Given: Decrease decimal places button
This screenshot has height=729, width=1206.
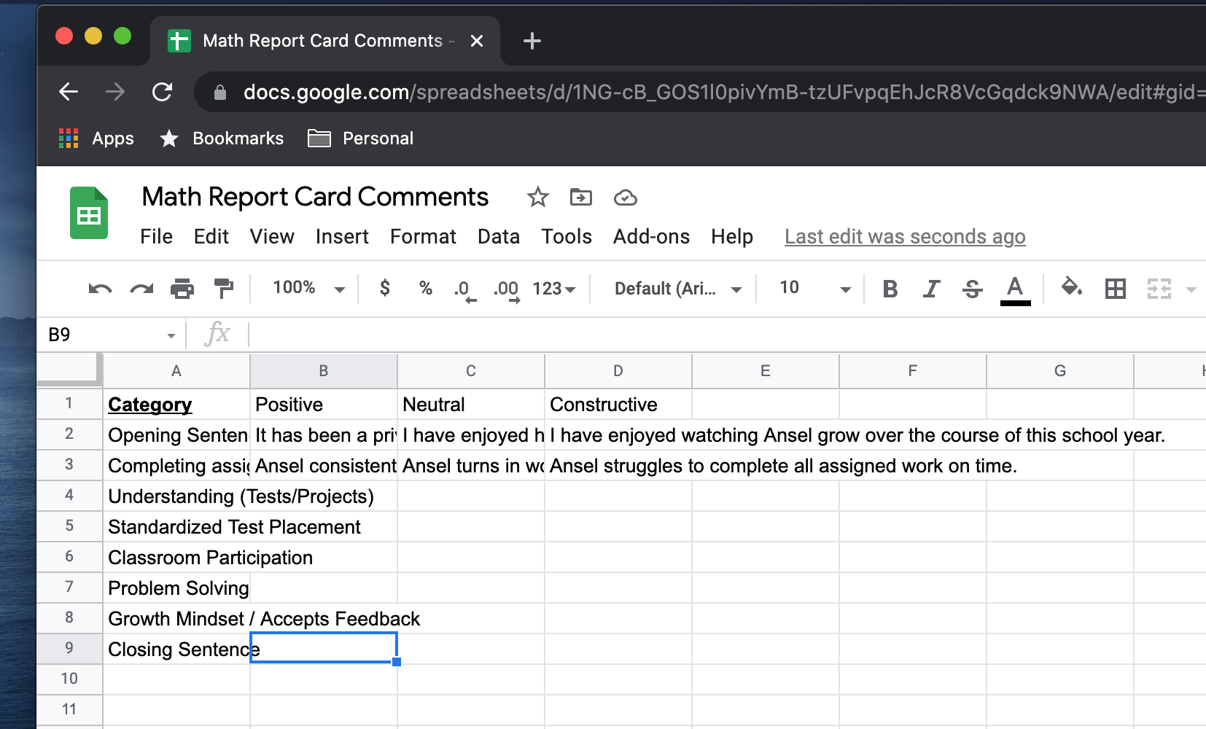Looking at the screenshot, I should click(x=464, y=290).
